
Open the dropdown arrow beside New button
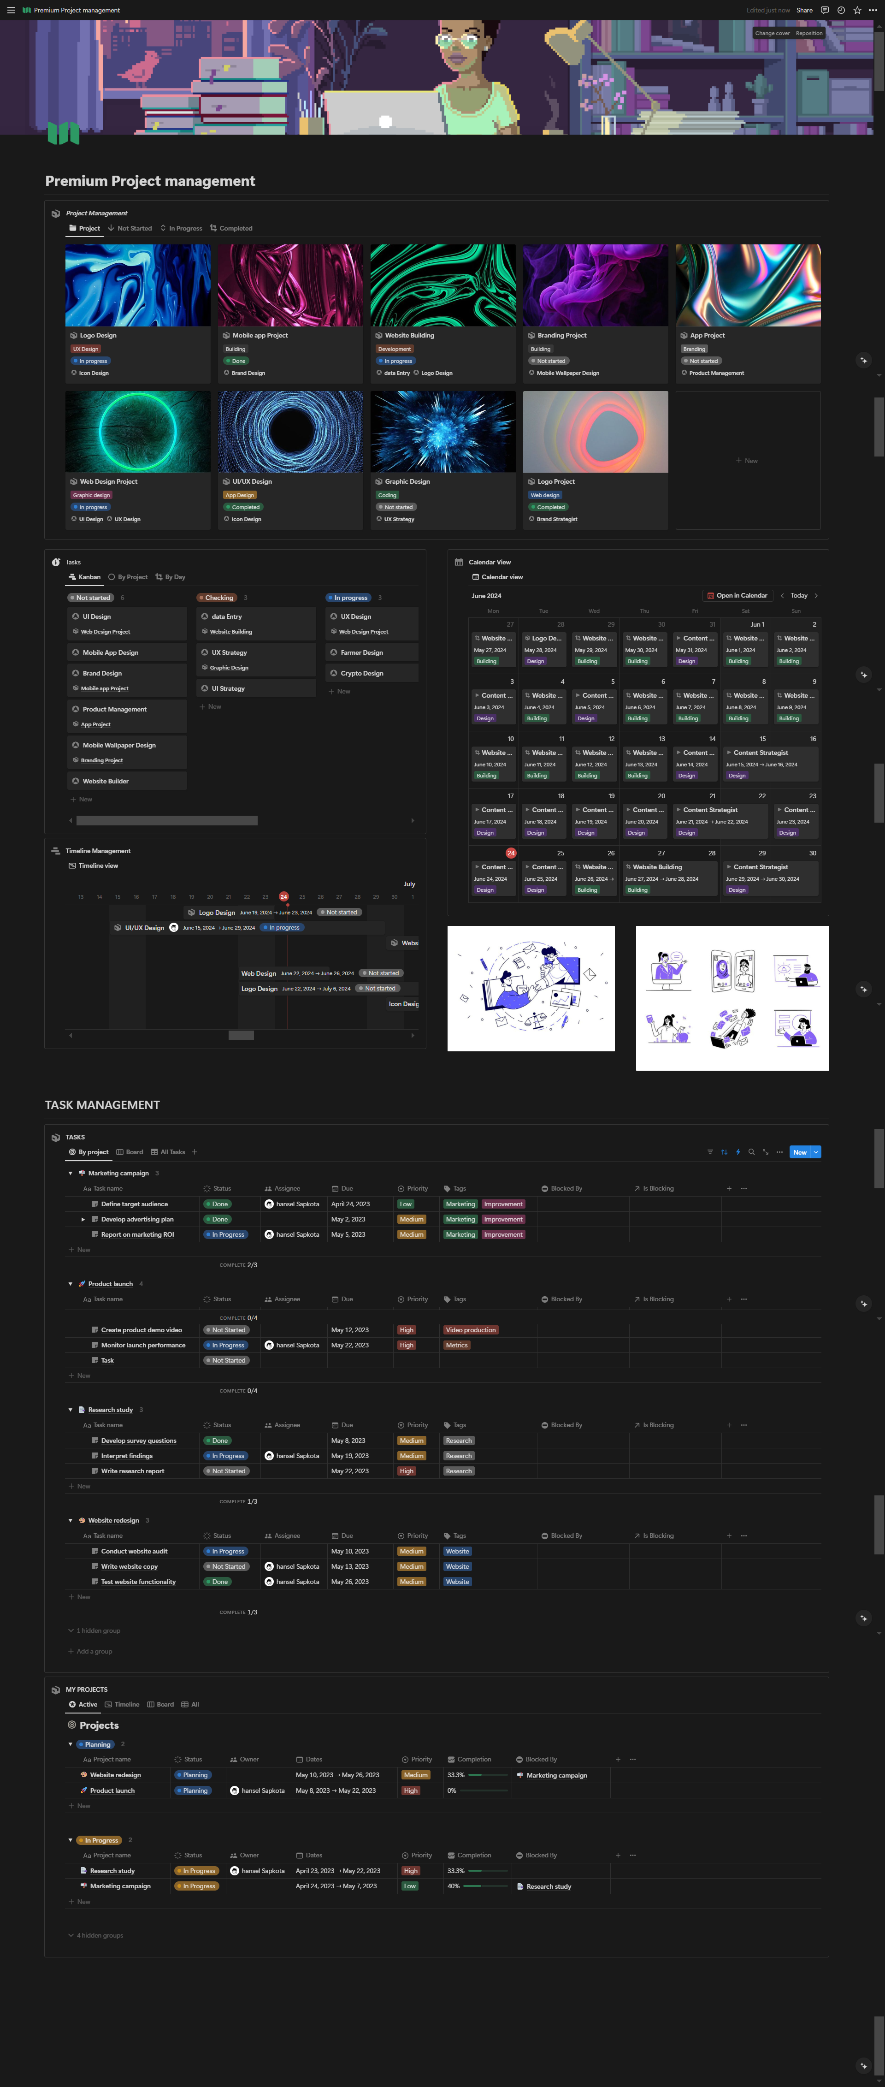[x=816, y=1152]
